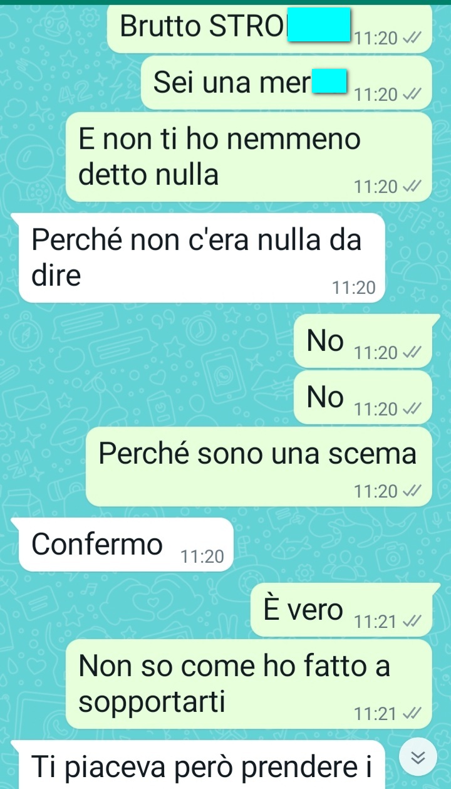Select the 'Perché non c'era nulla da dire' bubble

click(202, 258)
